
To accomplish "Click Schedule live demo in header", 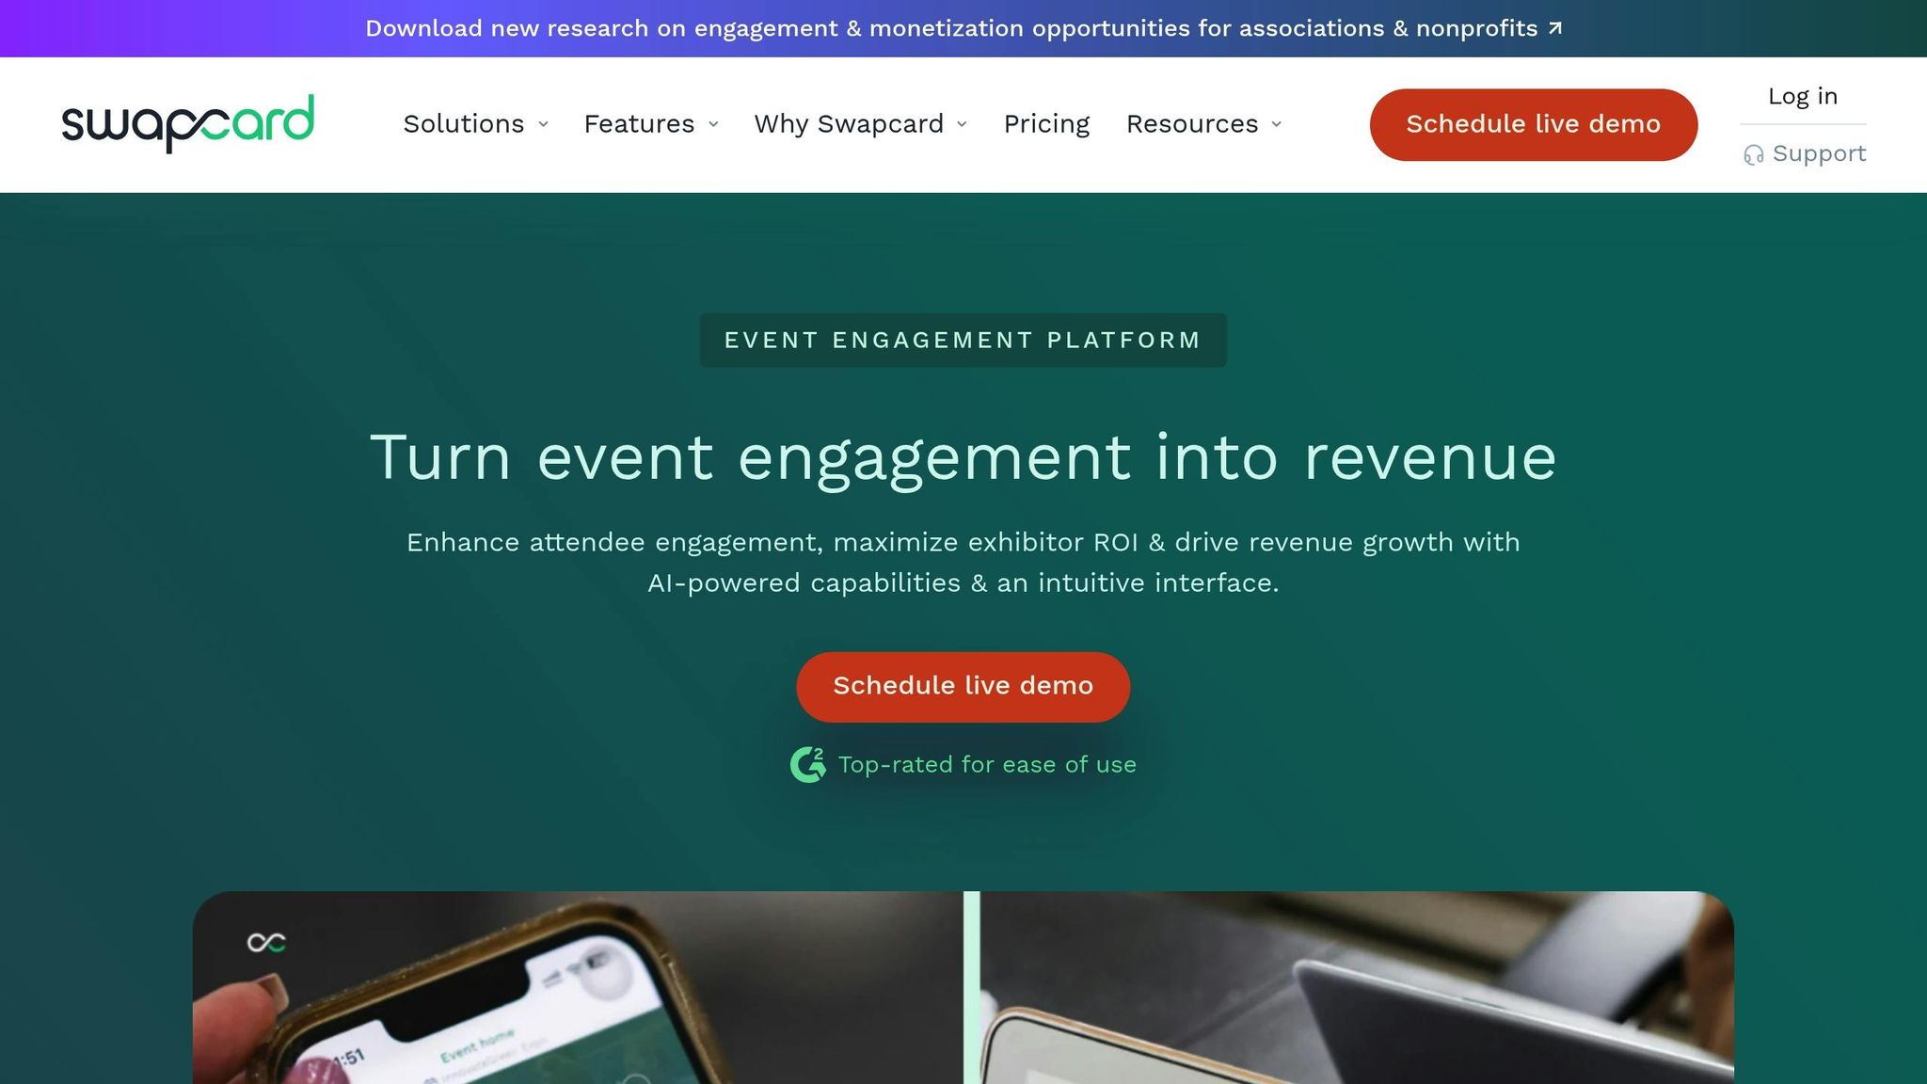I will 1534,124.
